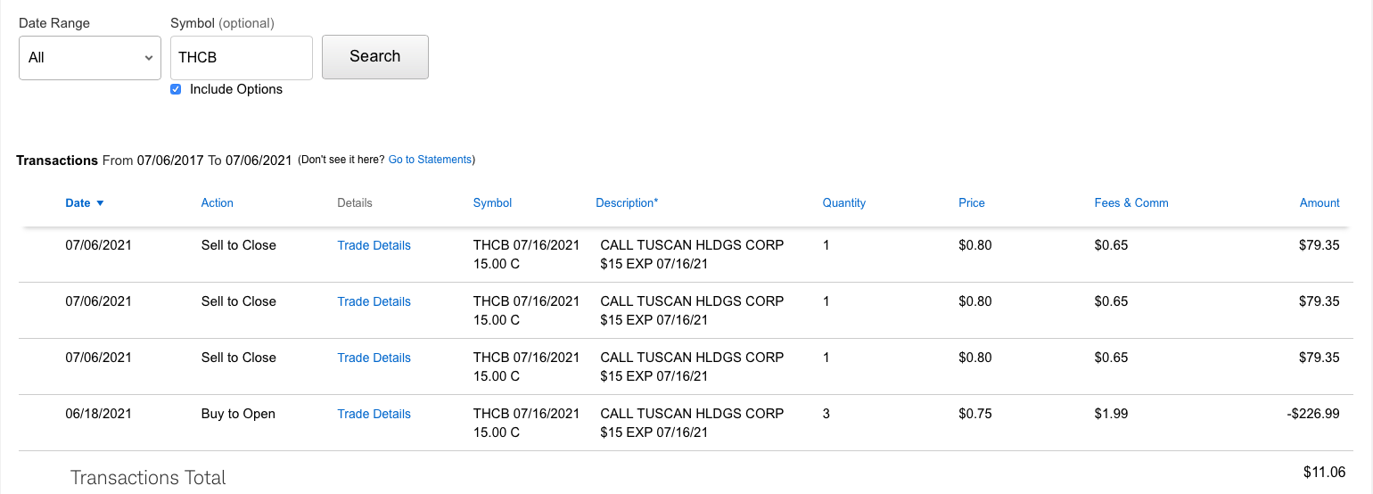Sort by the Description column header

(x=627, y=203)
